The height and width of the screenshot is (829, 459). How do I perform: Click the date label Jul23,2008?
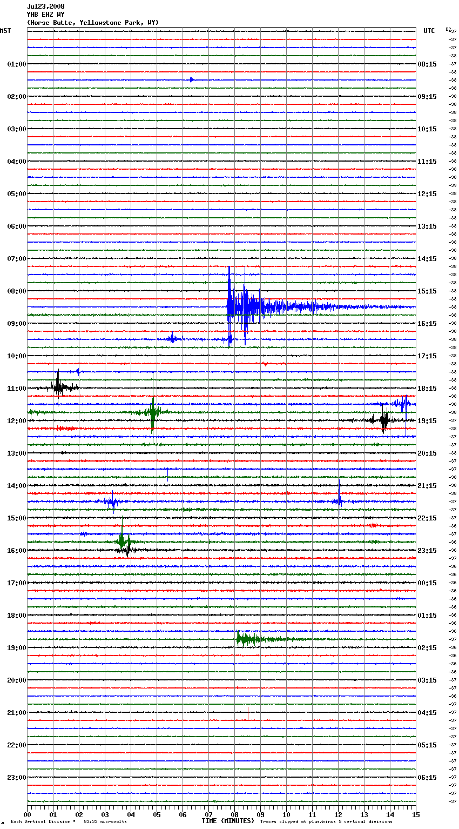coord(45,6)
